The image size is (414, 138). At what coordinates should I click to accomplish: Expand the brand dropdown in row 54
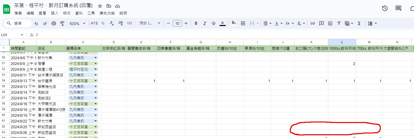(95, 81)
